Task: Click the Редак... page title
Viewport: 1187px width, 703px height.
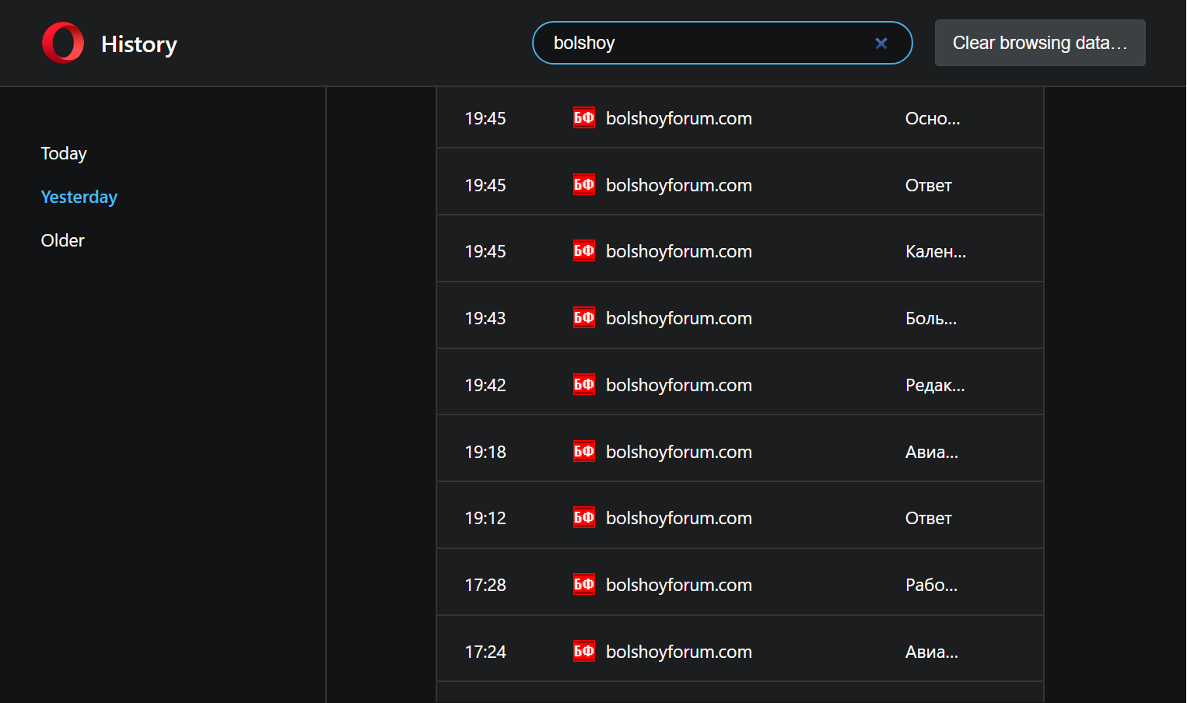Action: click(x=935, y=385)
